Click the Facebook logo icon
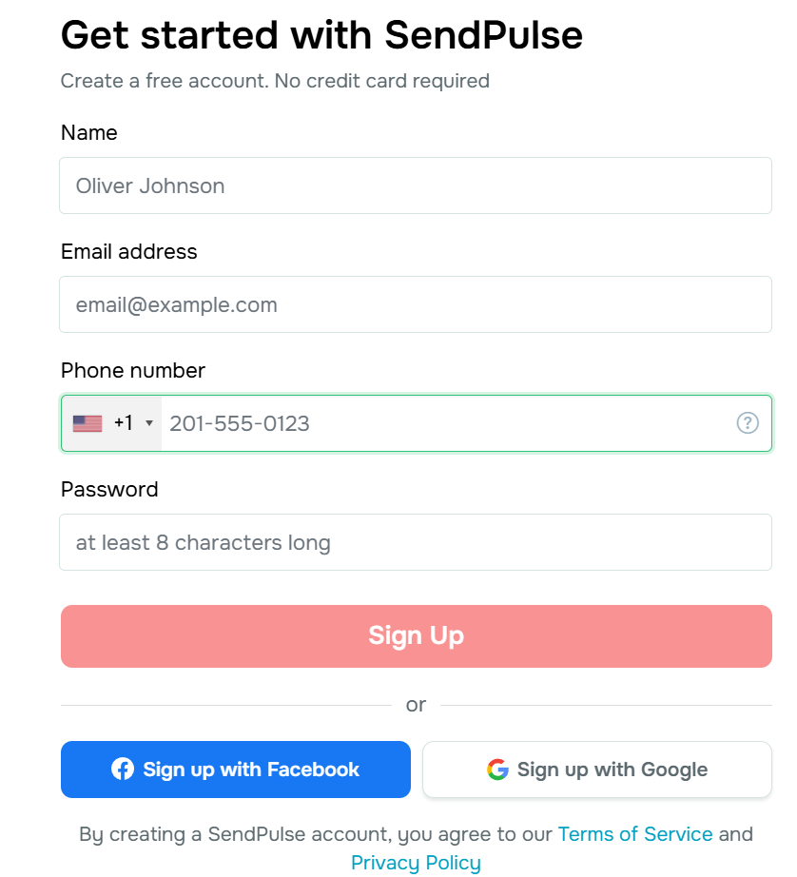Image resolution: width=797 pixels, height=877 pixels. pyautogui.click(x=123, y=769)
